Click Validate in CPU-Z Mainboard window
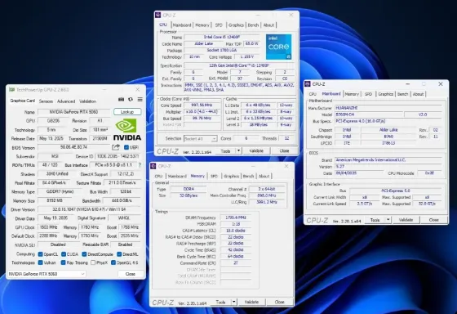457x314 pixels. [406, 220]
